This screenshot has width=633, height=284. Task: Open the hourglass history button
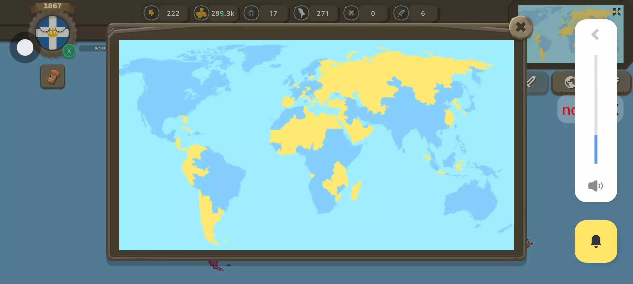click(53, 77)
